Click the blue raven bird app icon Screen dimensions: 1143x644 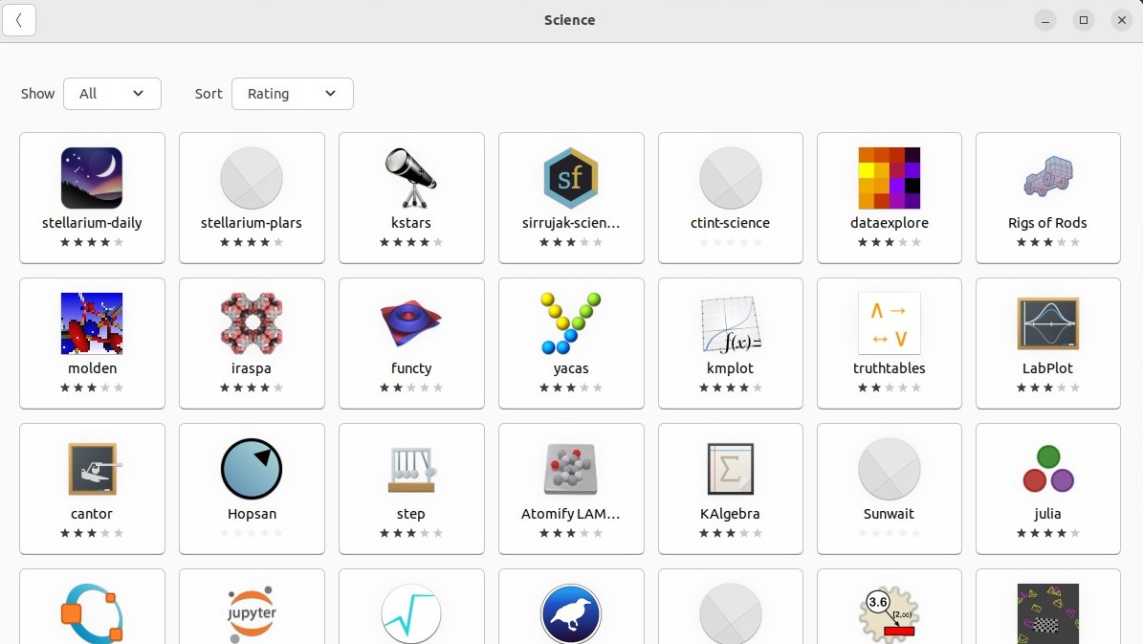point(571,614)
